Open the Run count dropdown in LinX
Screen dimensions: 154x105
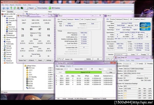(x=105, y=69)
